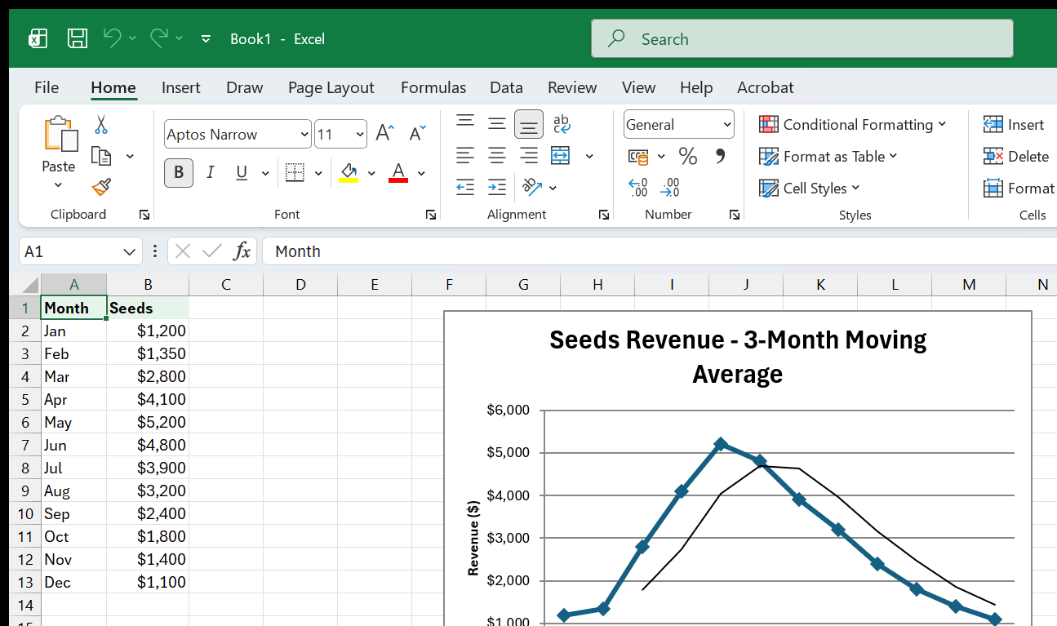Viewport: 1057px width, 626px height.
Task: Switch to the Formulas tab
Action: [433, 87]
